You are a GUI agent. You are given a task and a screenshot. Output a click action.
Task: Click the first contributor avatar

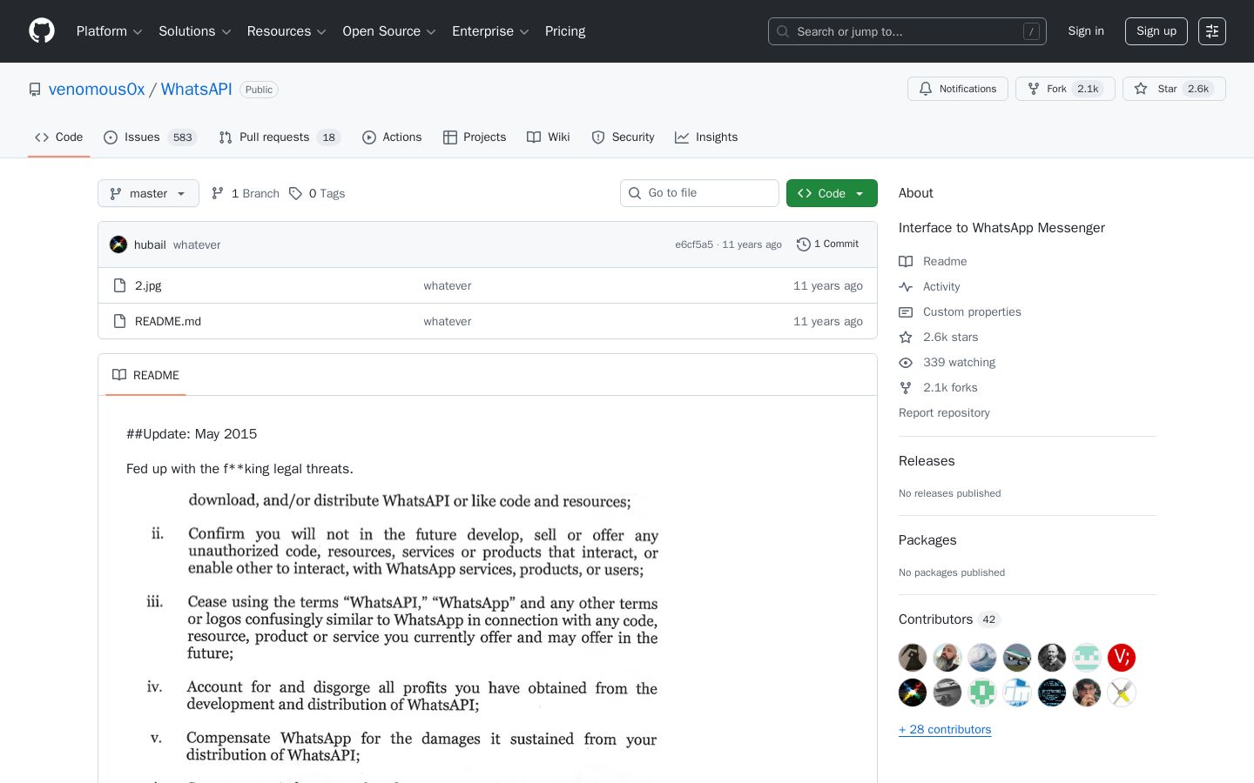tap(913, 658)
